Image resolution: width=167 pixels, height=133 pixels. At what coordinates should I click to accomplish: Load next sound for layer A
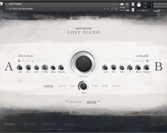click(x=29, y=61)
